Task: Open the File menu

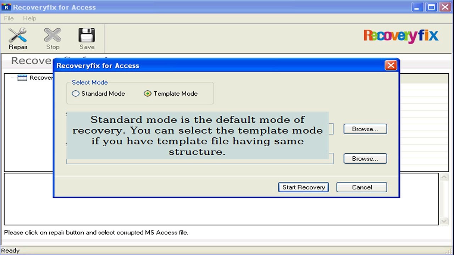Action: coord(9,18)
